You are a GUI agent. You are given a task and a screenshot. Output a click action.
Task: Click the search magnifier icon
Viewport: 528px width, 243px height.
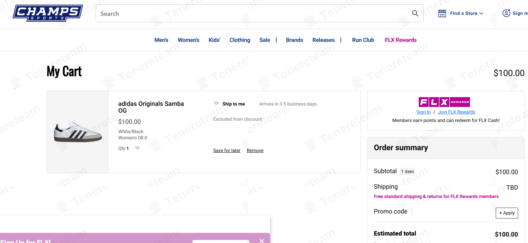coord(415,13)
